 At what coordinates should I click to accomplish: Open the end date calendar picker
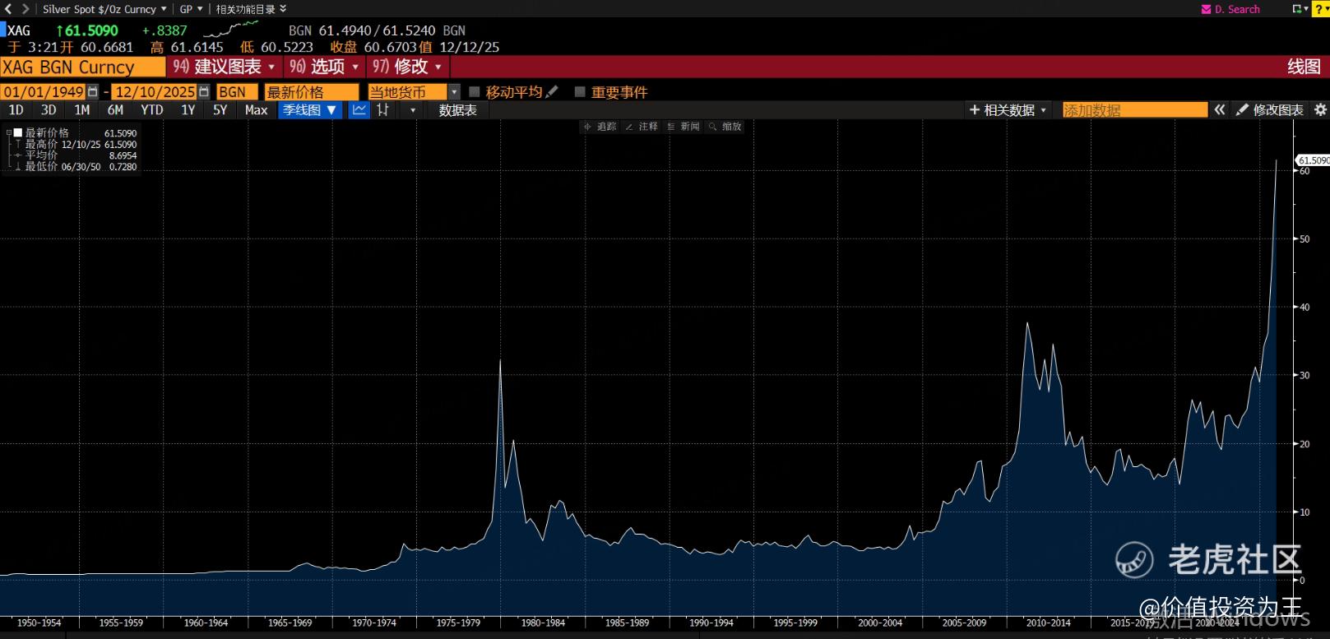204,92
